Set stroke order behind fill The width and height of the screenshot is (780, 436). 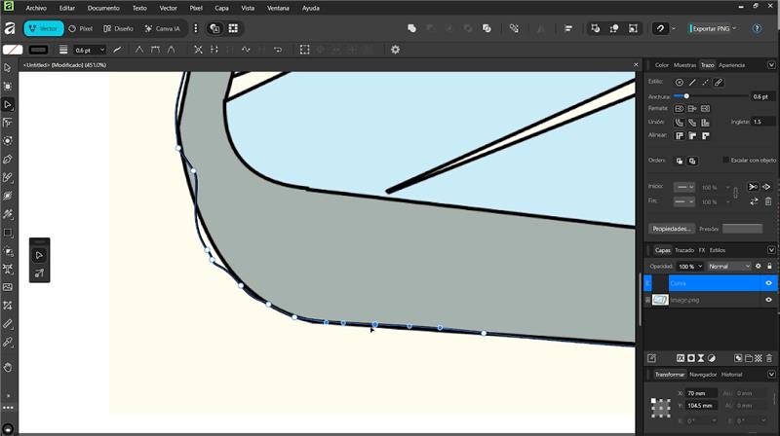679,161
